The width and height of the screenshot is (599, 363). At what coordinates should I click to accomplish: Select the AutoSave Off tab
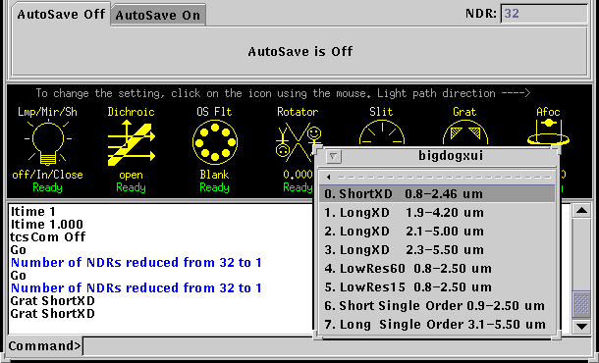click(61, 15)
